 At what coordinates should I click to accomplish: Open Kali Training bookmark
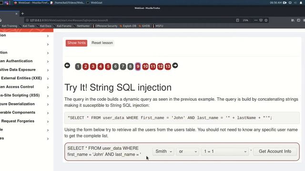tap(9, 26)
